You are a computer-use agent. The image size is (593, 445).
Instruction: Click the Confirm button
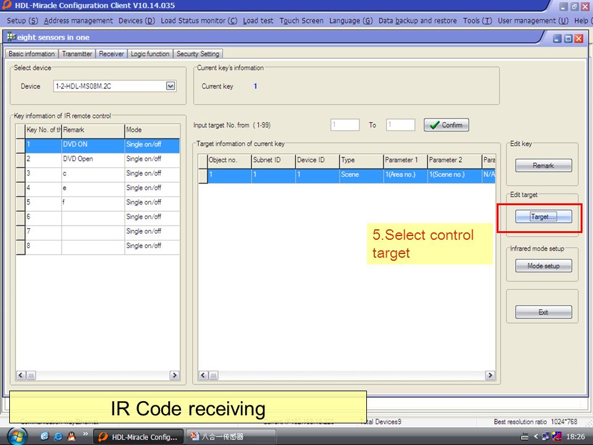446,125
